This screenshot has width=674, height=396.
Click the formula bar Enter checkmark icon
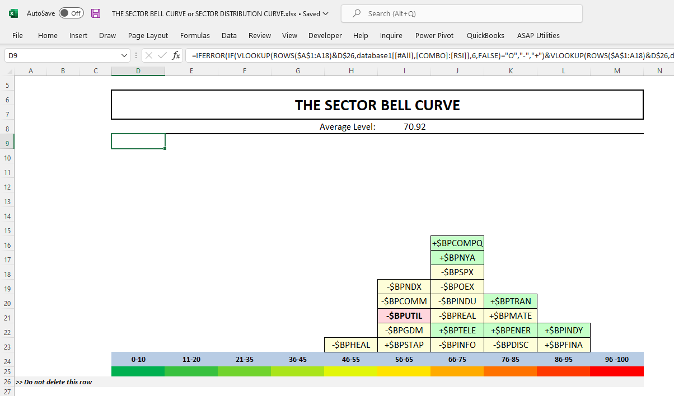(x=162, y=55)
